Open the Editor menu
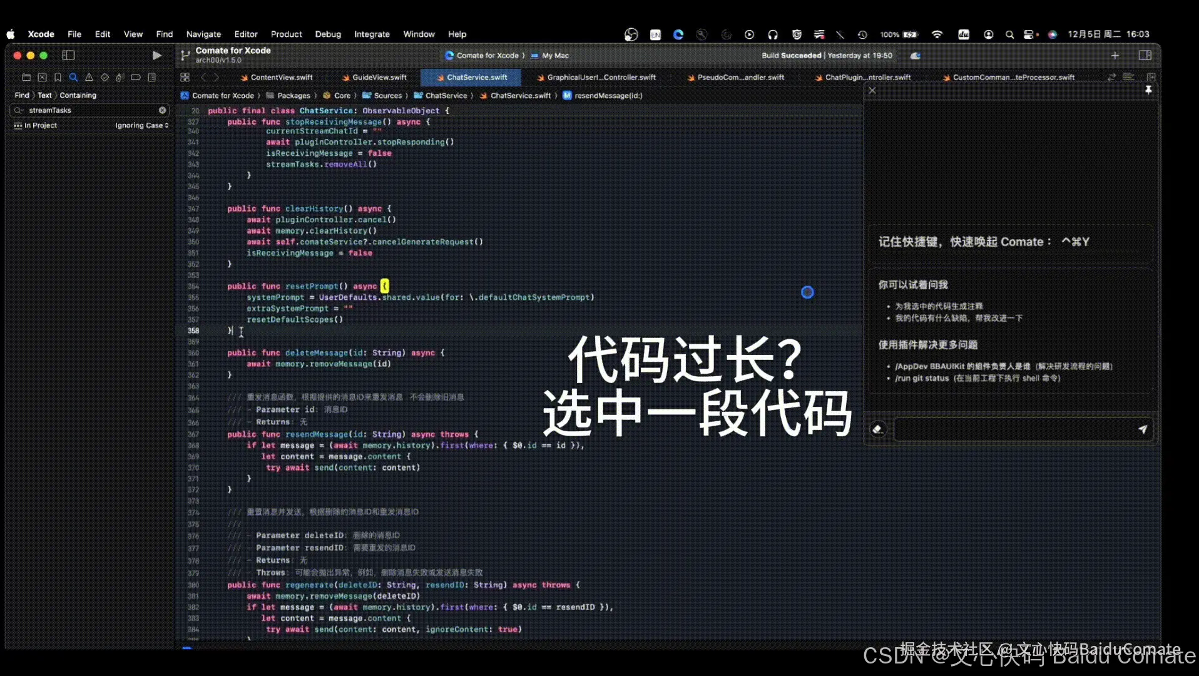The height and width of the screenshot is (676, 1199). click(x=246, y=34)
